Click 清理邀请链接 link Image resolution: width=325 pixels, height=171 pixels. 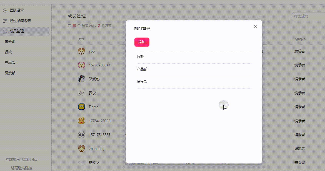pyautogui.click(x=21, y=168)
